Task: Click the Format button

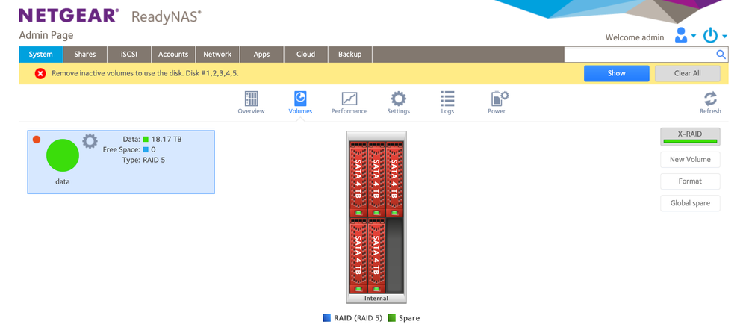Action: point(690,181)
